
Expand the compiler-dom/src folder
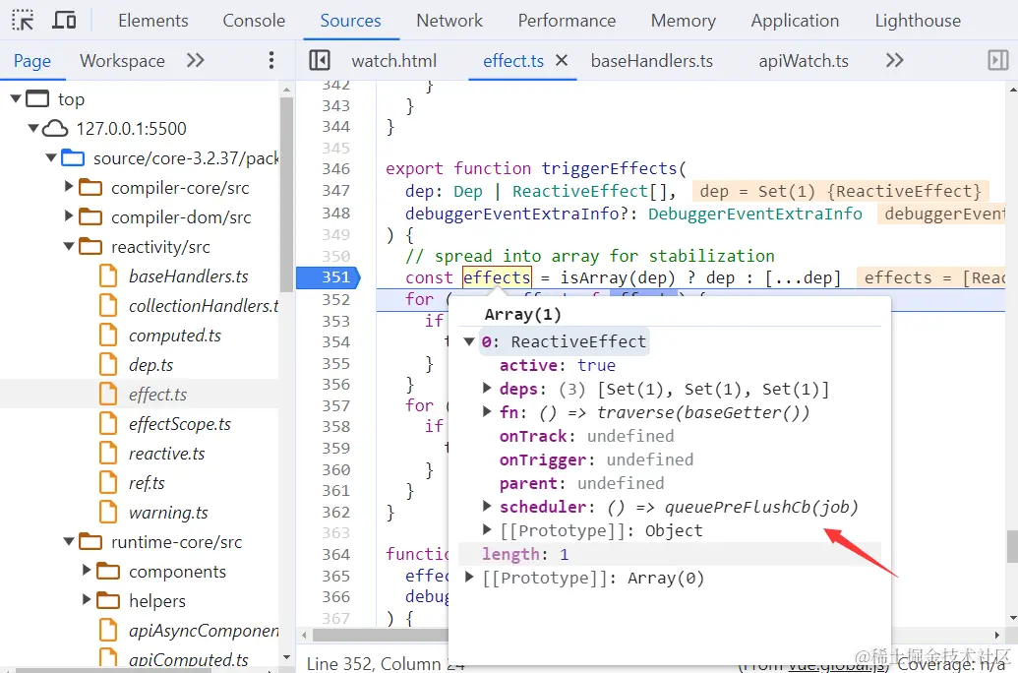pos(69,216)
